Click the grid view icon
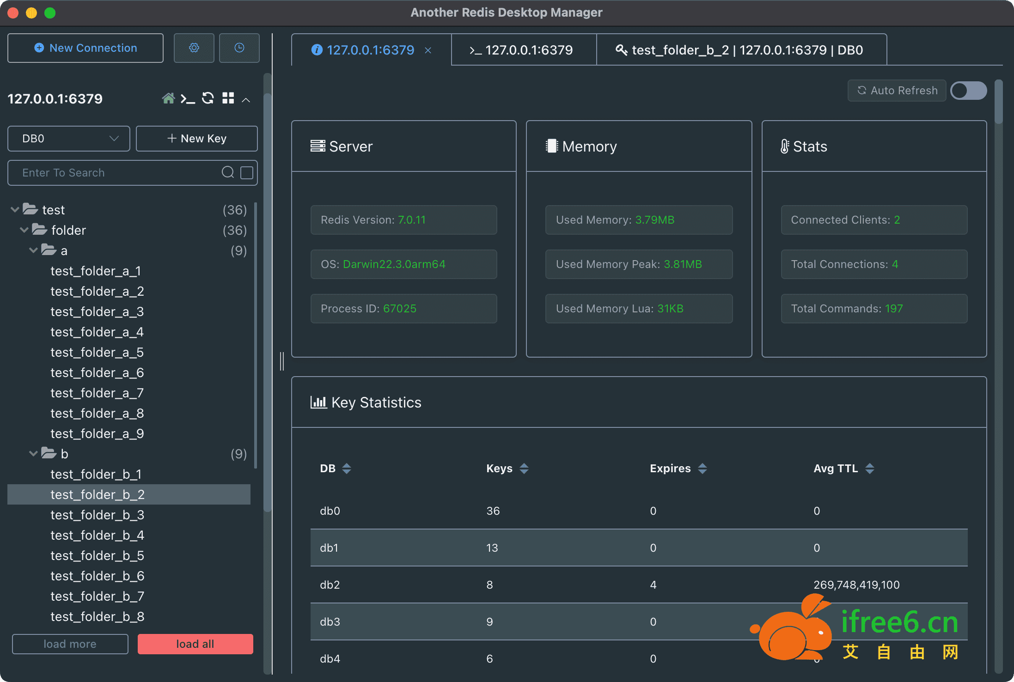 pyautogui.click(x=228, y=98)
